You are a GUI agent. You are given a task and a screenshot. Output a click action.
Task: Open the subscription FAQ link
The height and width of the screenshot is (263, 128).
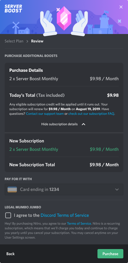pyautogui.click(x=91, y=114)
